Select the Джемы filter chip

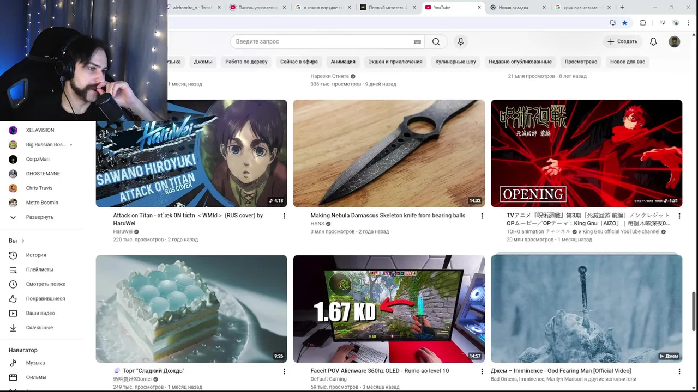point(203,62)
